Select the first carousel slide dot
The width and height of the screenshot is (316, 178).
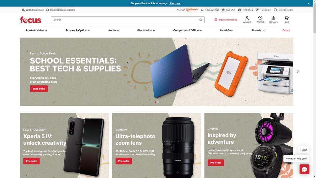[x=155, y=102]
